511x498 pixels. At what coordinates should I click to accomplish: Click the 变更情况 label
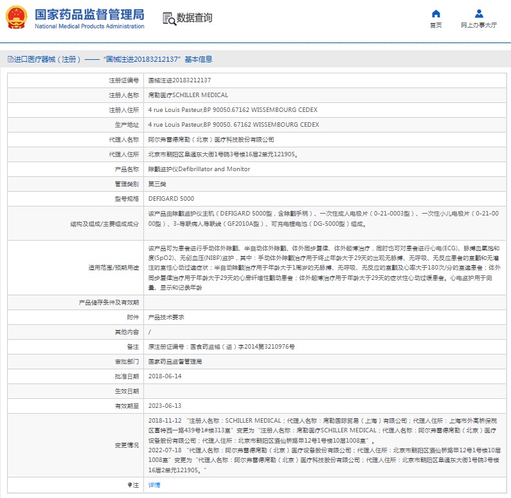coord(127,445)
